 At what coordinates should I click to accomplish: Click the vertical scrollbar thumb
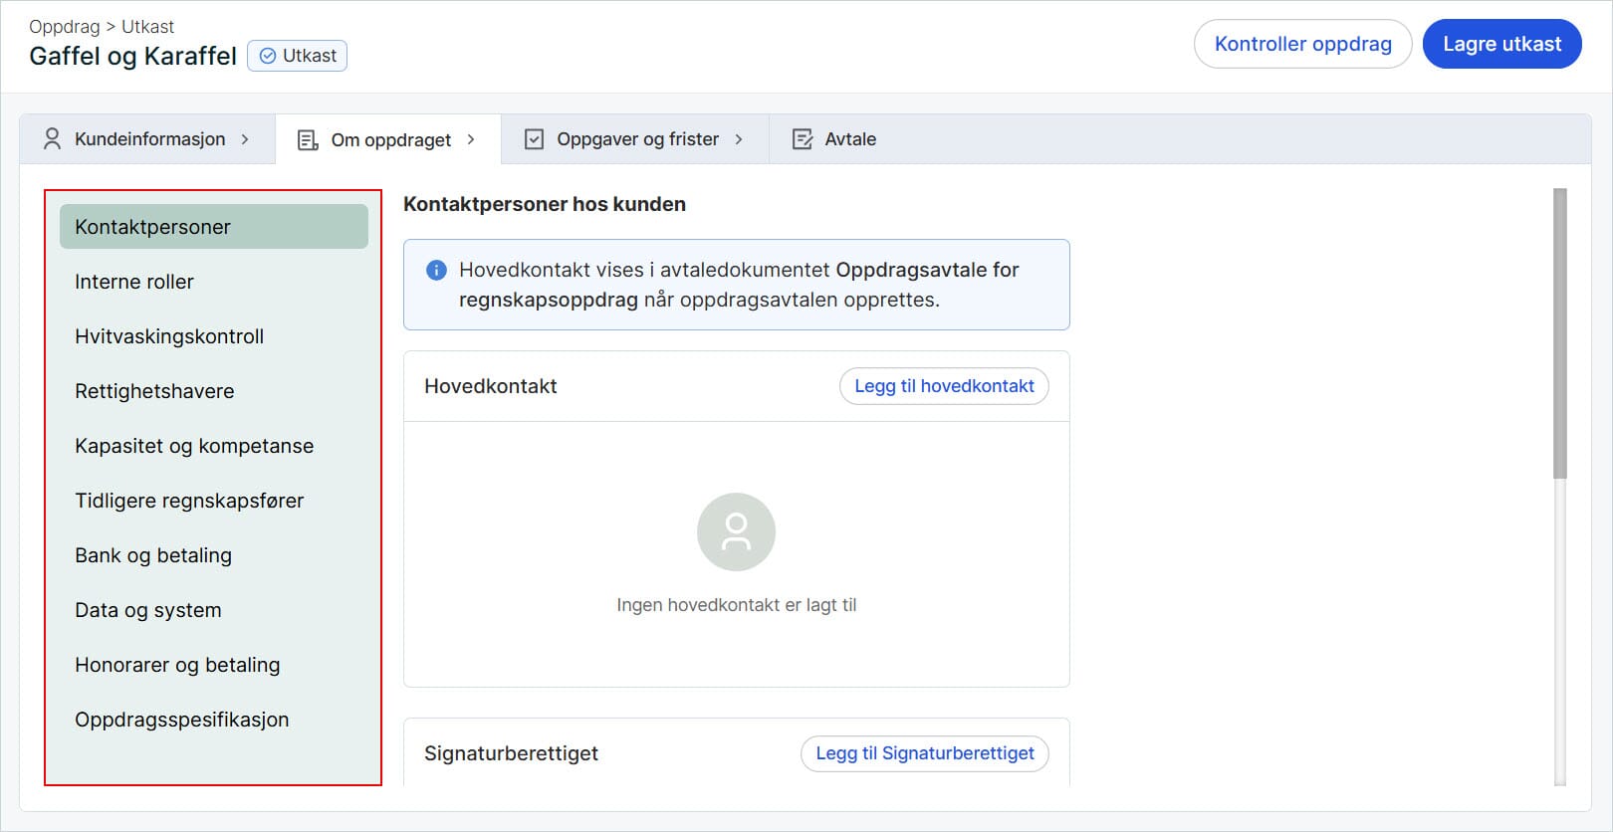point(1559,333)
